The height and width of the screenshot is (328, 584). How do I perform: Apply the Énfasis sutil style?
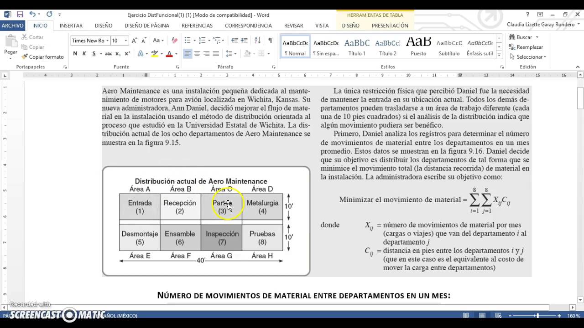click(480, 47)
